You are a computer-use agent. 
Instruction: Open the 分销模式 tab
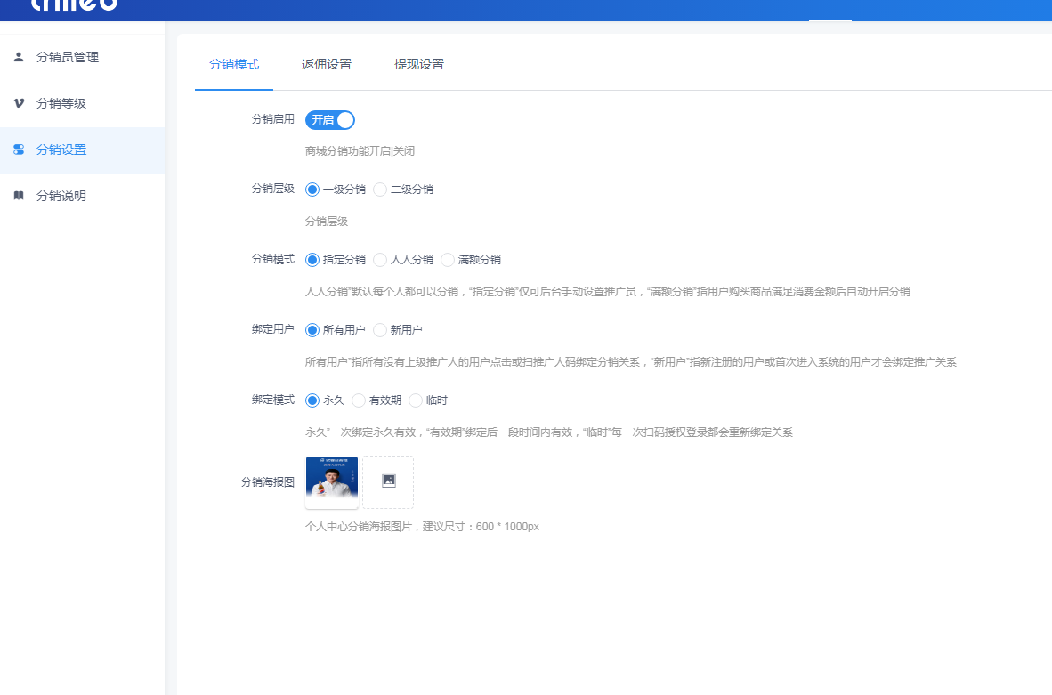(x=234, y=64)
